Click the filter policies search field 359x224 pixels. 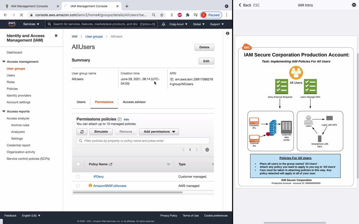(x=143, y=141)
